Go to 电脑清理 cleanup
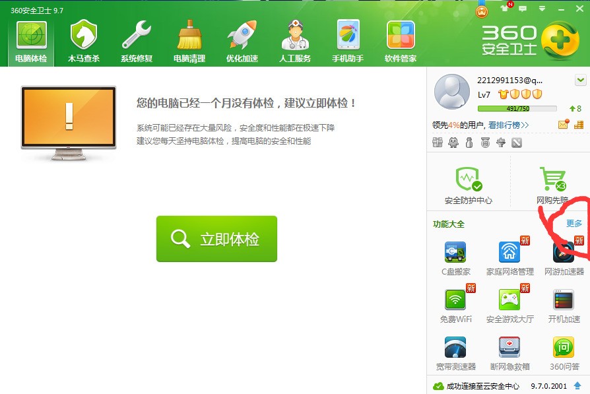 coord(189,42)
